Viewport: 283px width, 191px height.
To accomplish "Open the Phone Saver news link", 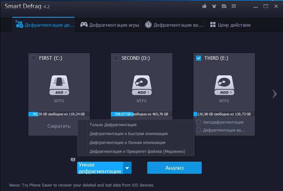I will pyautogui.click(x=82, y=185).
